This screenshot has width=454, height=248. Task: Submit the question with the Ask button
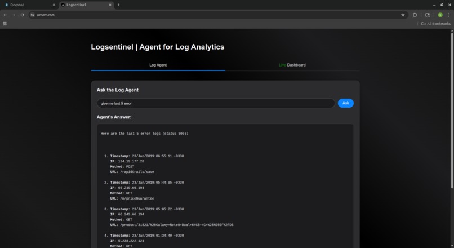point(345,103)
